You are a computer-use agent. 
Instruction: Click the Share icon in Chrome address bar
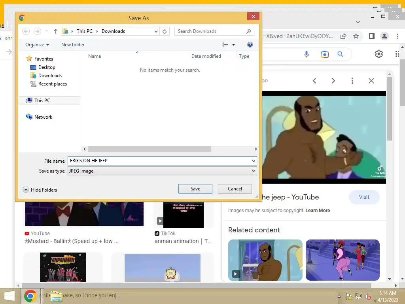point(343,36)
